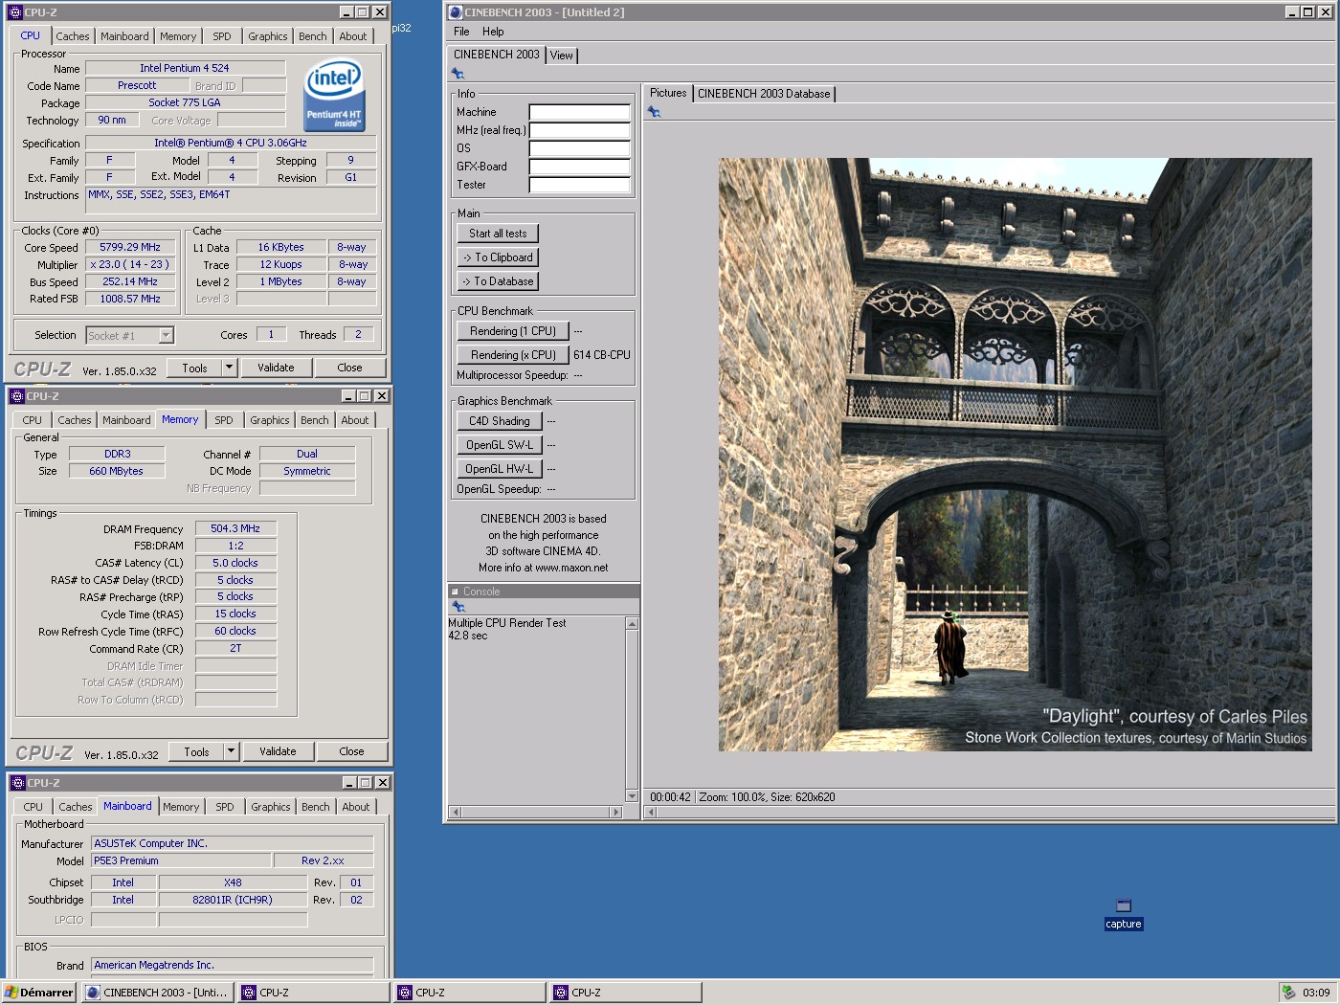Image resolution: width=1340 pixels, height=1005 pixels.
Task: Click Validate in top CPU-Z window
Action: pyautogui.click(x=276, y=368)
